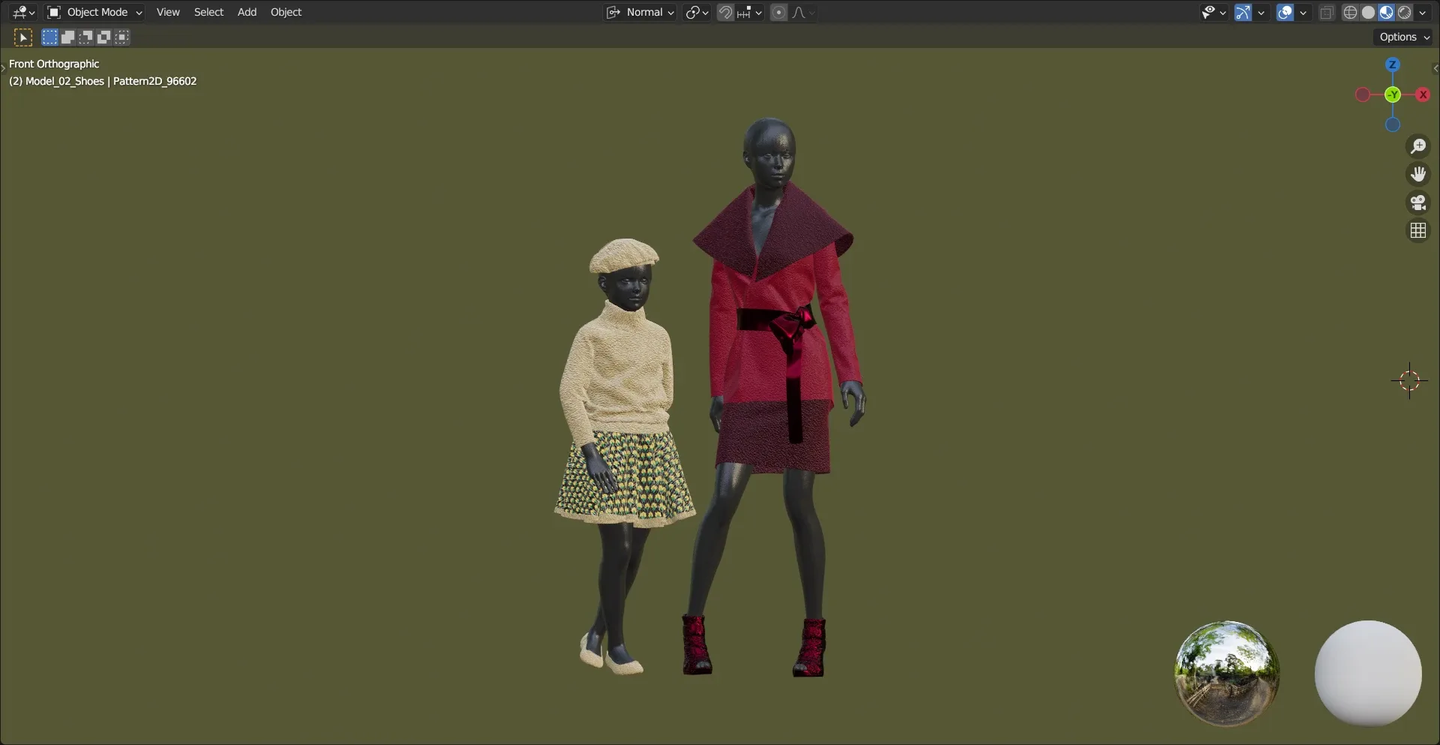This screenshot has width=1440, height=745.
Task: Open the viewport shading options dropdown
Action: (x=1422, y=12)
